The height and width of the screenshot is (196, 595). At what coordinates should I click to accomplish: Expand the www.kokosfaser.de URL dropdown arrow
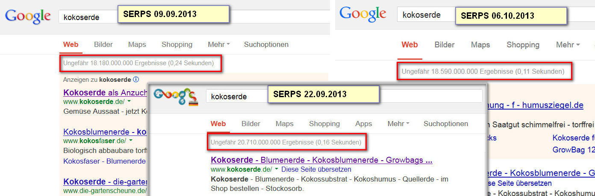point(130,141)
